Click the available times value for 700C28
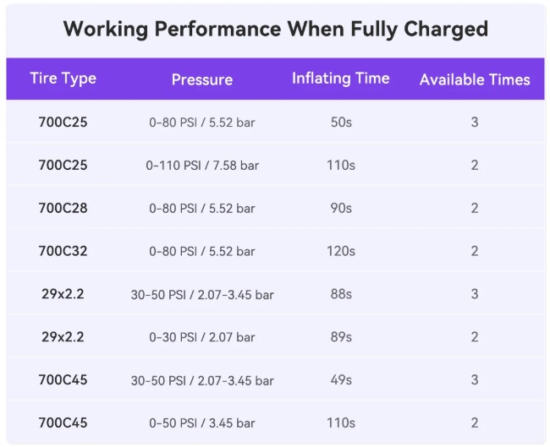Image resolution: width=550 pixels, height=447 pixels. (475, 208)
